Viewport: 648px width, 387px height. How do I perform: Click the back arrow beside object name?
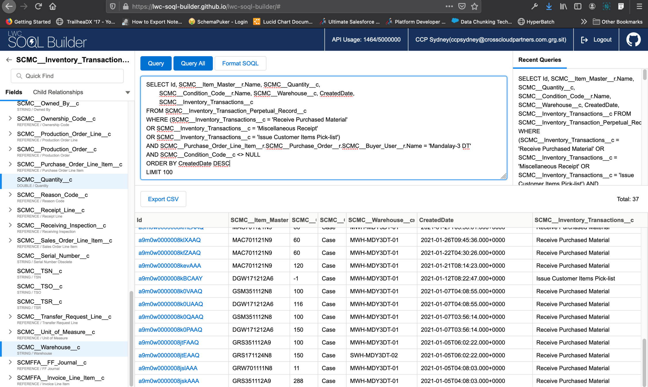point(9,60)
